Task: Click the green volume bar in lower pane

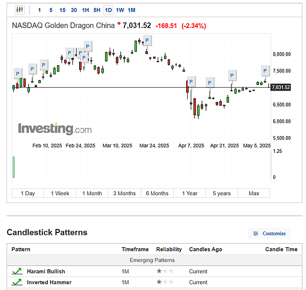Action: pos(14,167)
